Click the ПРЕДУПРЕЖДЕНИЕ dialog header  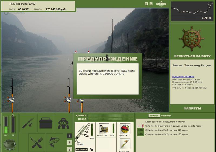[108, 59]
